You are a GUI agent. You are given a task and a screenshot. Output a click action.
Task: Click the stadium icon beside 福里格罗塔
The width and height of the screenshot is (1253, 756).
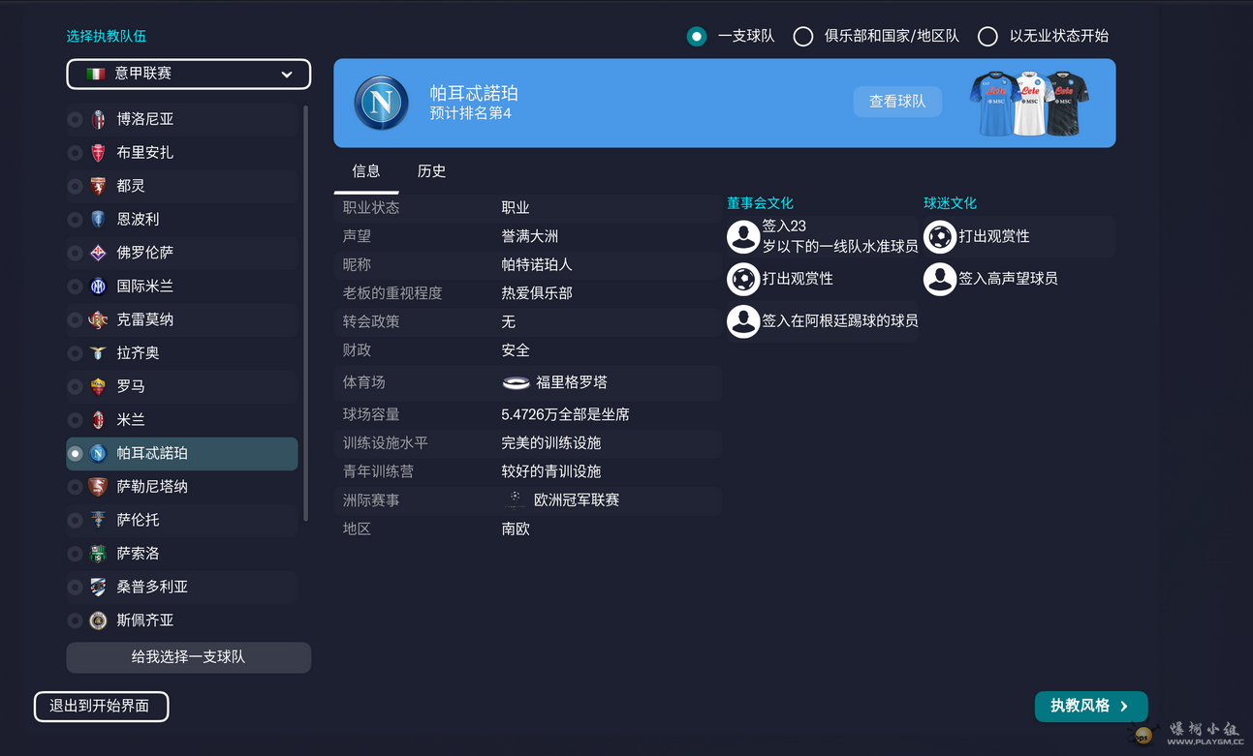(516, 382)
